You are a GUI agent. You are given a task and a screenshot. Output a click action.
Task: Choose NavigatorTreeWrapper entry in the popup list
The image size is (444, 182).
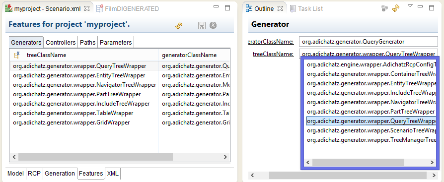(371, 102)
